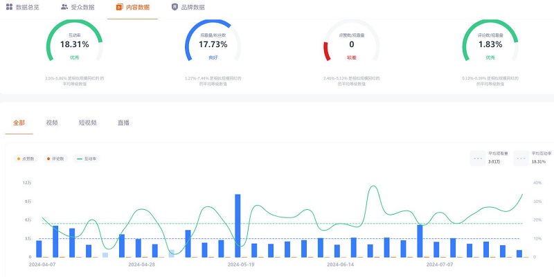This screenshot has width=554, height=277.
Task: Click the 受众数据 people icon
Action: tap(64, 7)
